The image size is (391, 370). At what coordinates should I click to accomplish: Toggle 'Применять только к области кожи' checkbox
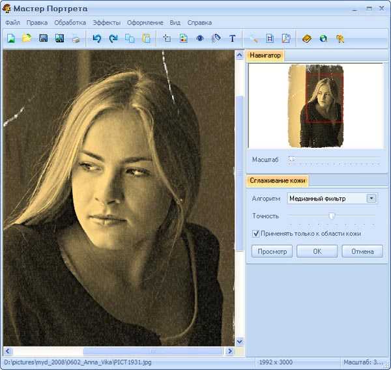[255, 234]
